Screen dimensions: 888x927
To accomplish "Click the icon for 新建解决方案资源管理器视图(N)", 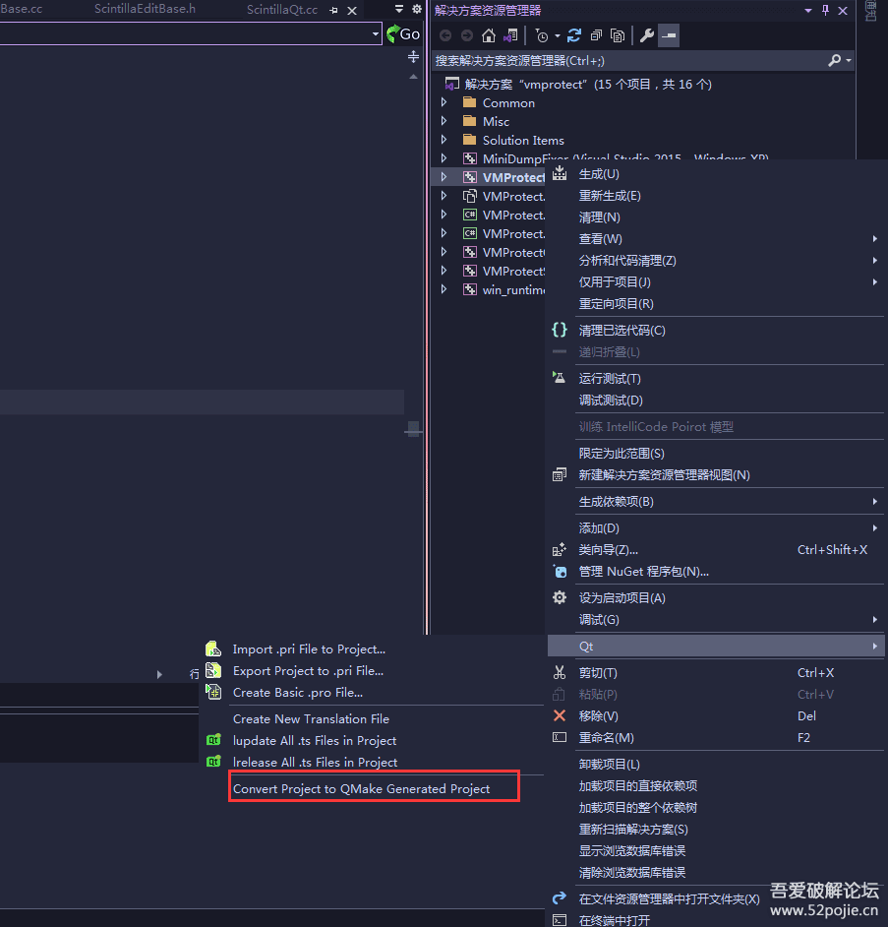I will (559, 474).
